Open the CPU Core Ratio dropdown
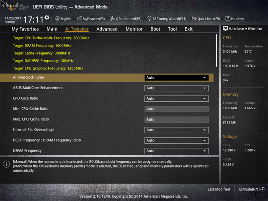 pos(176,98)
